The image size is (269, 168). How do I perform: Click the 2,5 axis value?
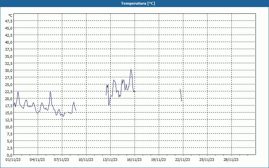coord(10,148)
